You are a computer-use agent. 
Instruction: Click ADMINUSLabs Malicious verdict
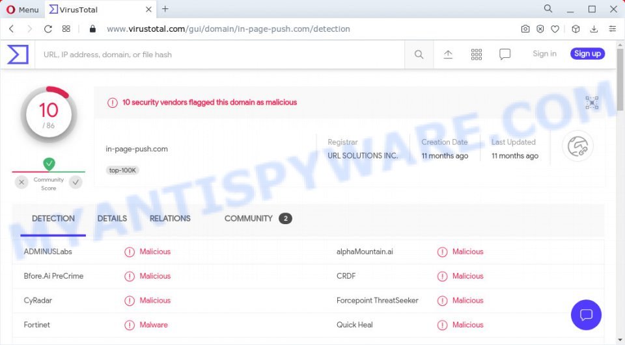(x=155, y=251)
